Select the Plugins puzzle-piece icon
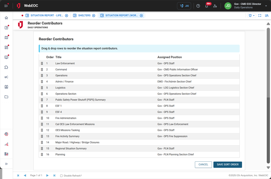271x179 pixels. pos(6,67)
